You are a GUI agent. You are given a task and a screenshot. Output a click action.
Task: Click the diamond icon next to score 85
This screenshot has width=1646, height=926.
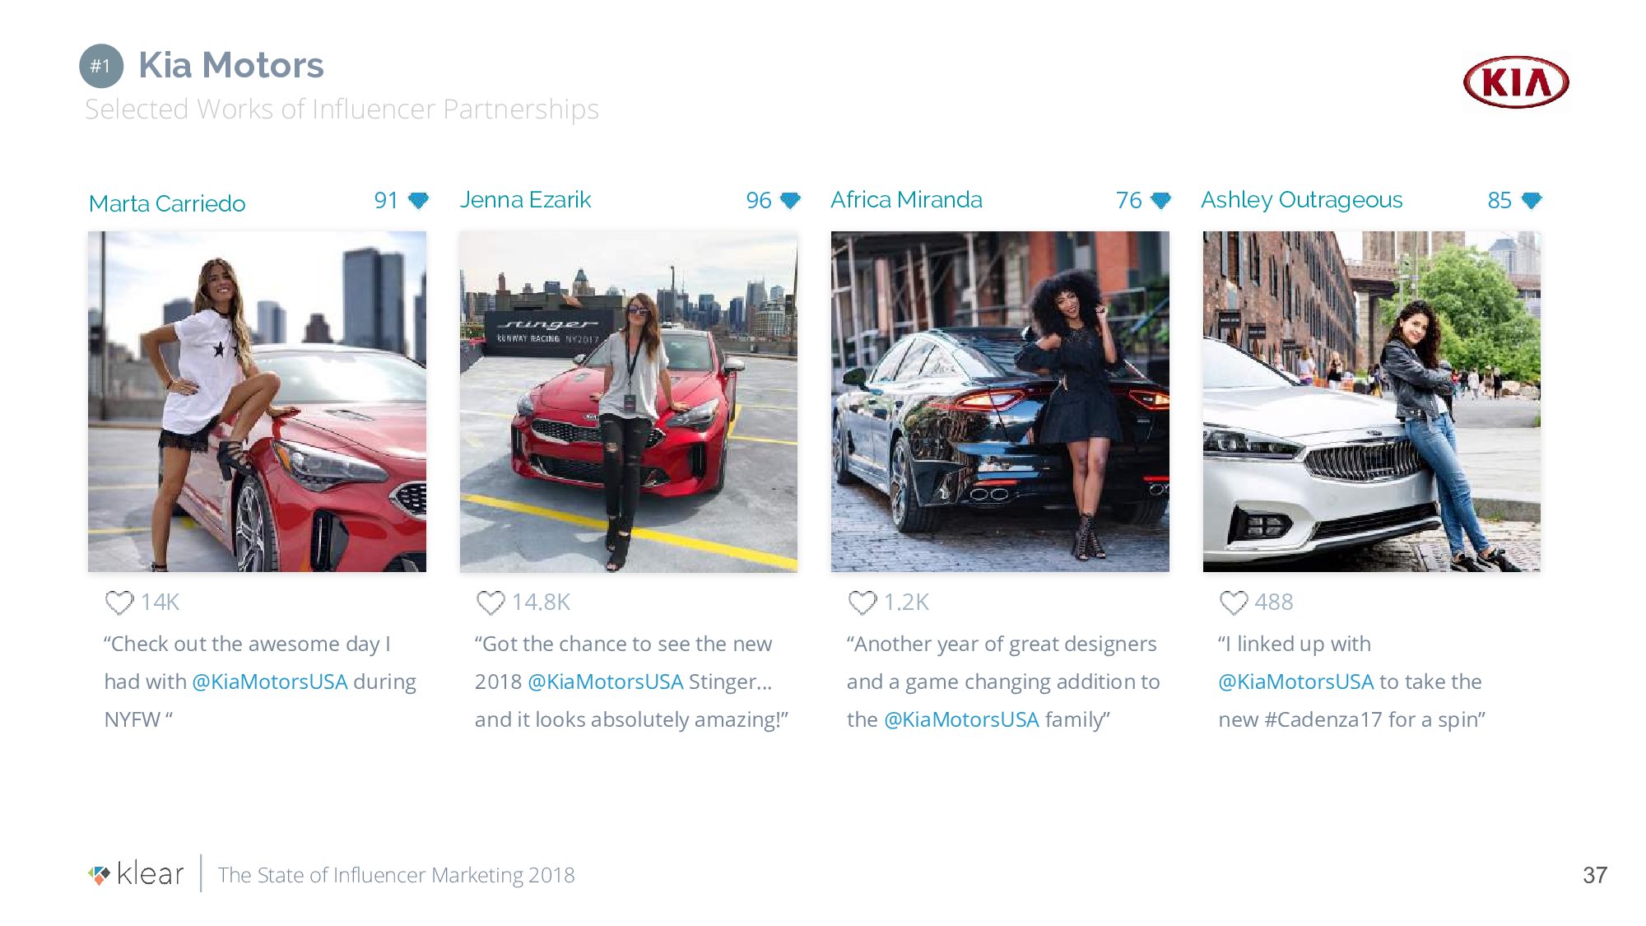tap(1532, 200)
